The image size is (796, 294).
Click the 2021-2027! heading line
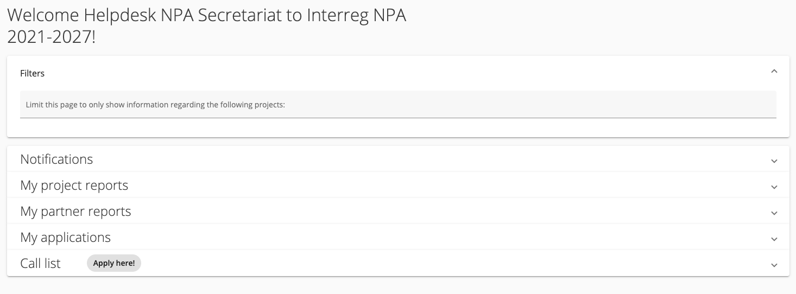(x=51, y=37)
